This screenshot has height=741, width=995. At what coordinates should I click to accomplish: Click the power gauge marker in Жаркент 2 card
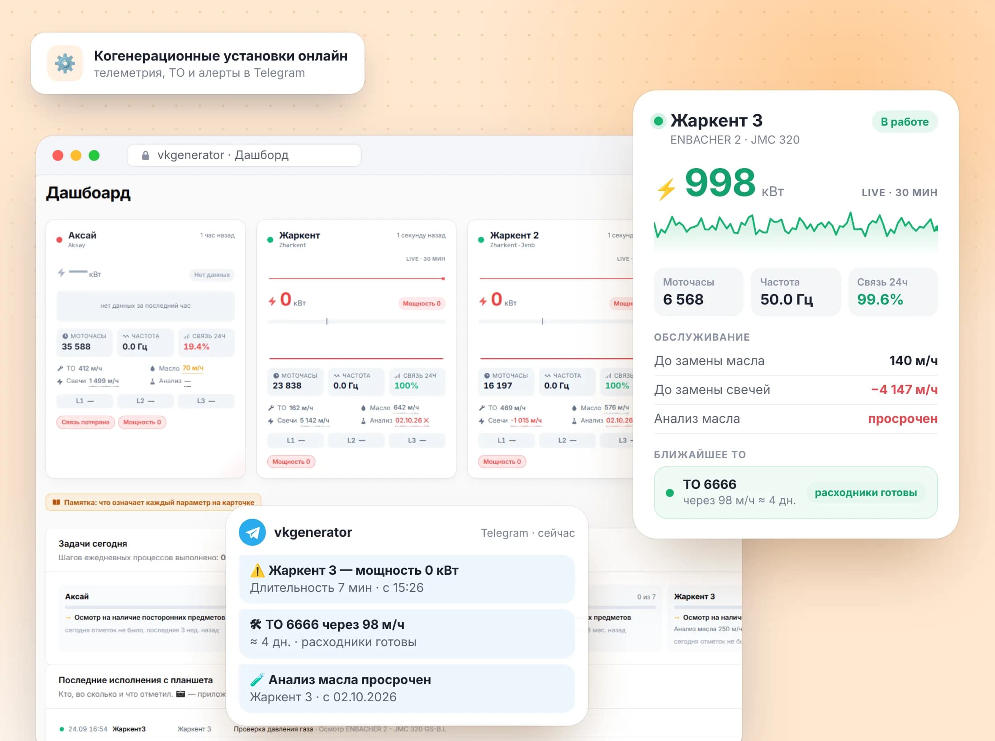click(542, 321)
